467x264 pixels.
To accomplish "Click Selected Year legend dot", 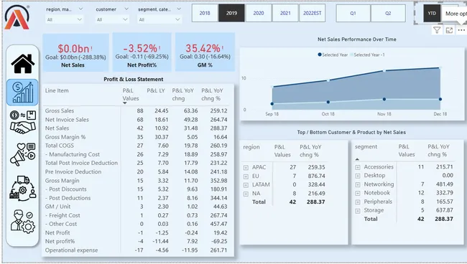I will [x=320, y=55].
